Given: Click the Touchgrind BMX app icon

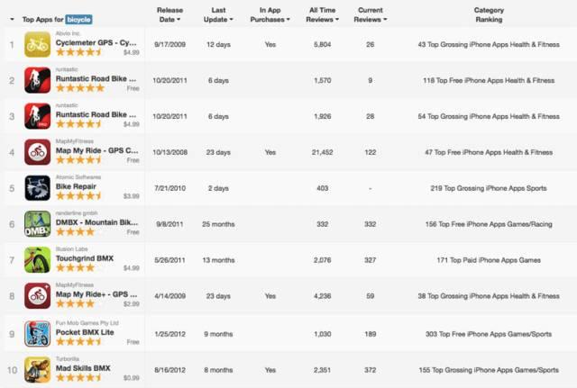Looking at the screenshot, I should click(x=37, y=259).
